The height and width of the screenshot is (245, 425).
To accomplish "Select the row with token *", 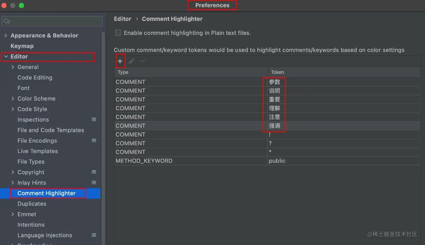I will pyautogui.click(x=267, y=152).
